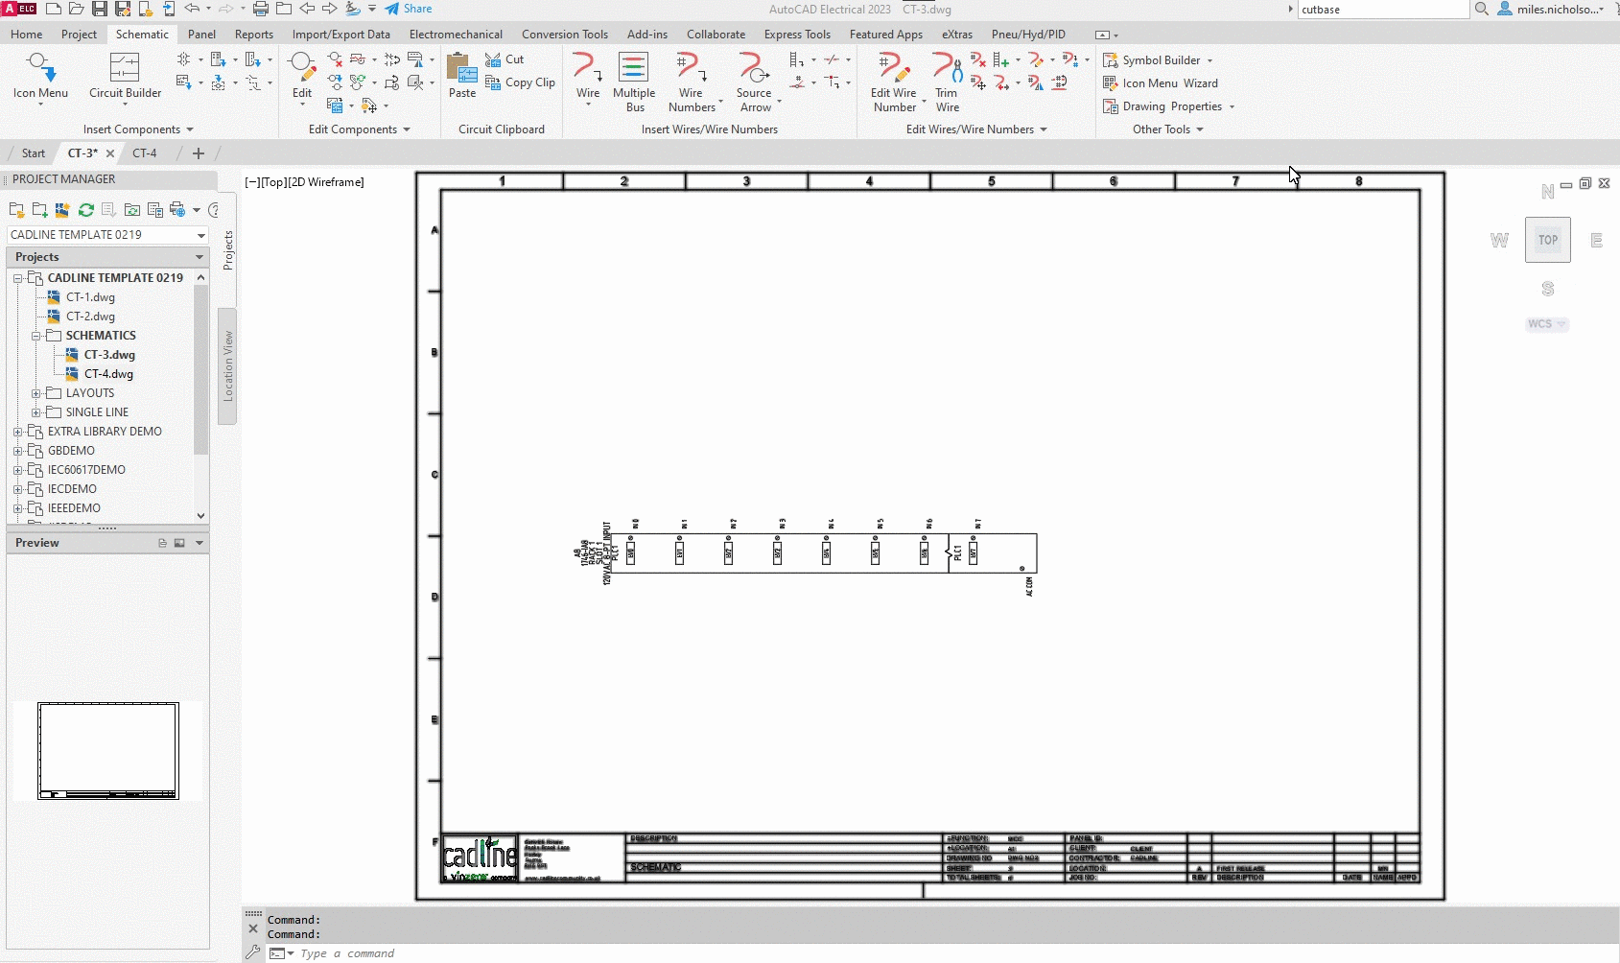Open the Icon Menu Wizard
Image resolution: width=1620 pixels, height=963 pixels.
pyautogui.click(x=1161, y=83)
